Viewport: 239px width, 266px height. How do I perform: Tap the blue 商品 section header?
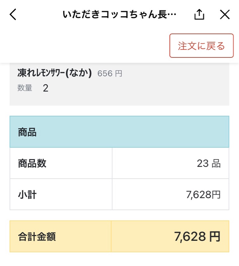(119, 132)
